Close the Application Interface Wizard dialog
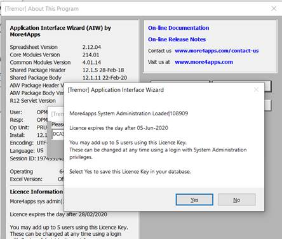This screenshot has height=239, width=282. click(x=256, y=90)
